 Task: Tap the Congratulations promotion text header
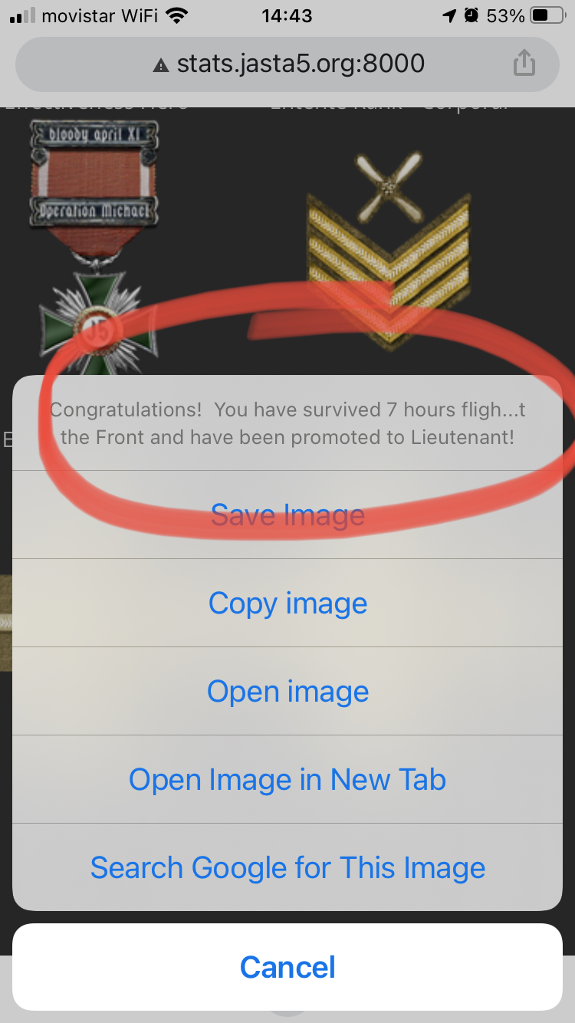[x=287, y=423]
